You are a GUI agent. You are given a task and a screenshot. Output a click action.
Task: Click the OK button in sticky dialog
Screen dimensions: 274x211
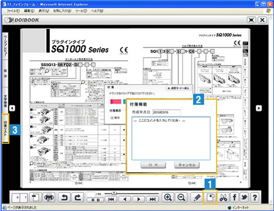[x=153, y=165]
